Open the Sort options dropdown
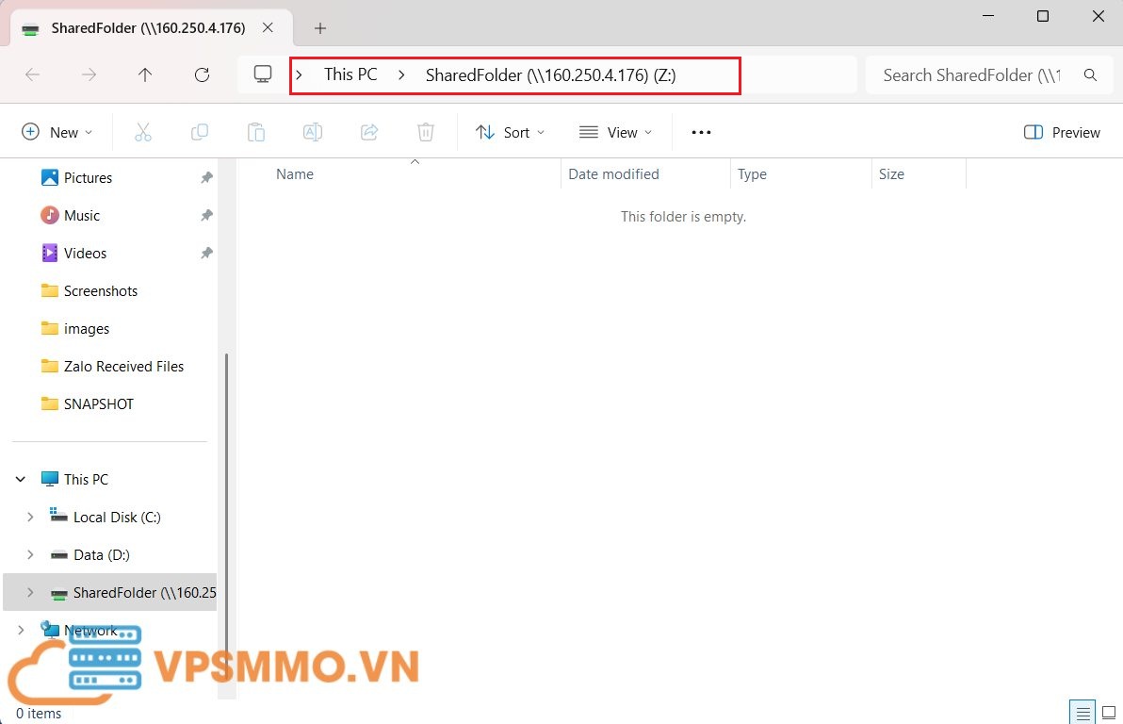 [x=511, y=133]
